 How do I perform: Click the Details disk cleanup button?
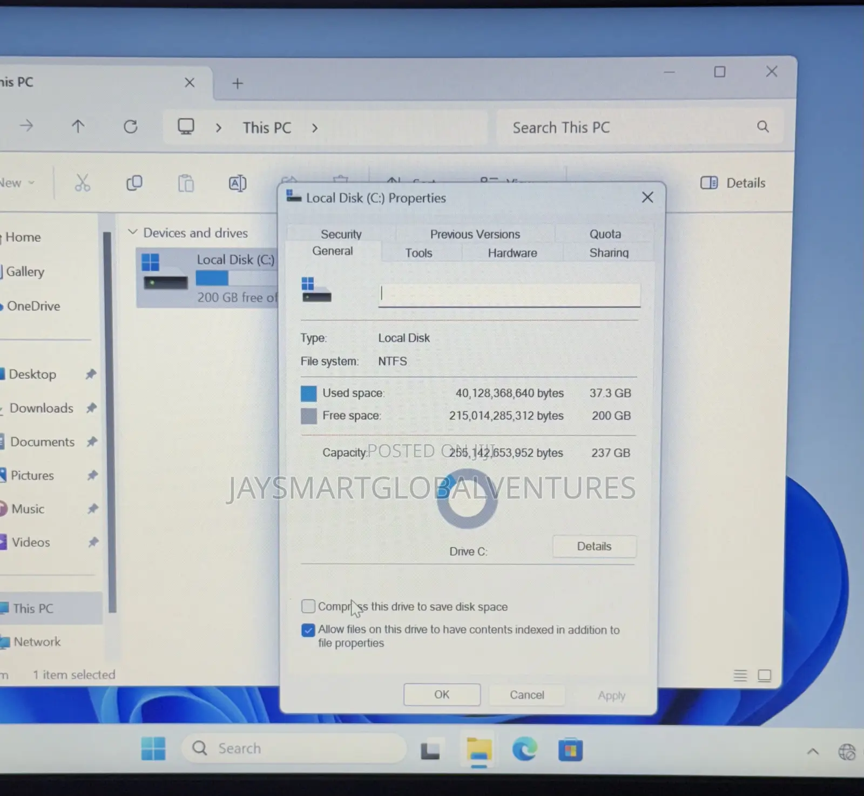(594, 546)
